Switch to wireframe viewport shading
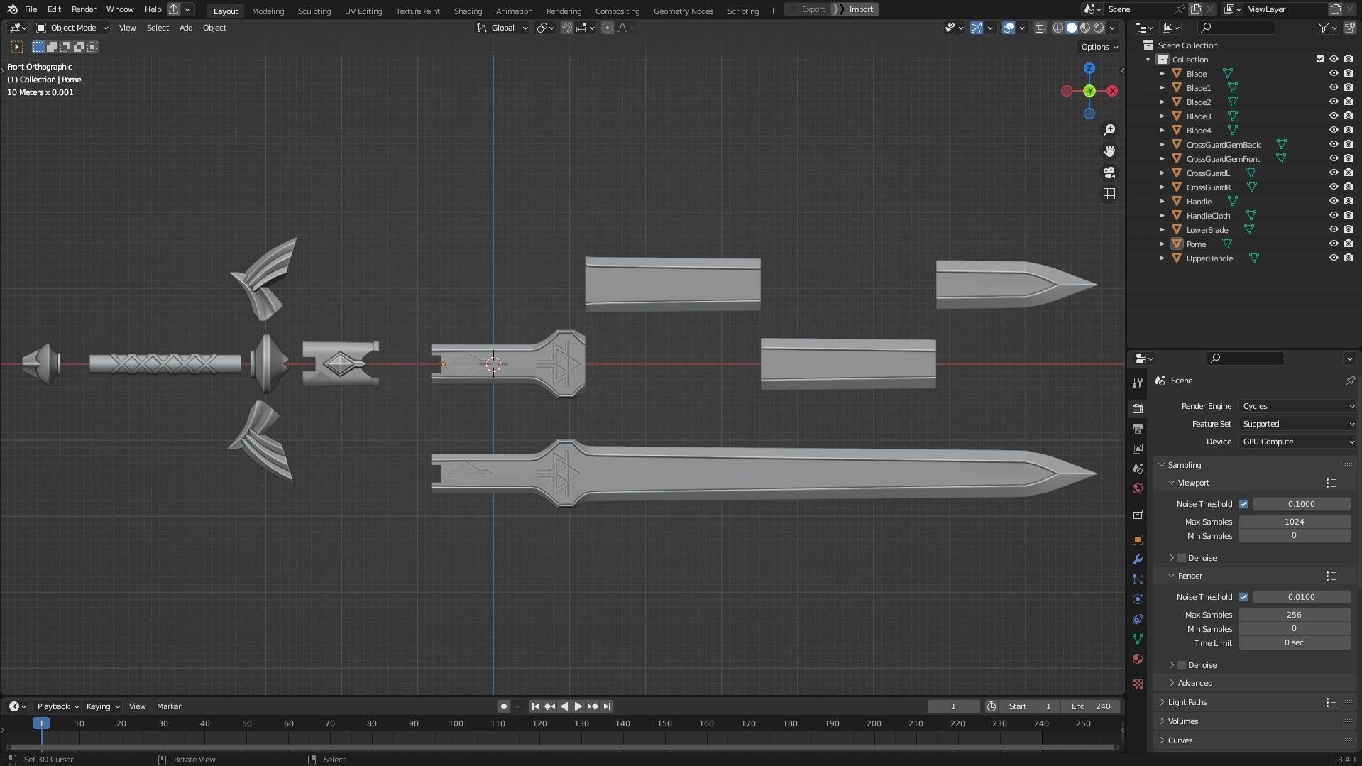Image resolution: width=1362 pixels, height=766 pixels. click(1058, 28)
